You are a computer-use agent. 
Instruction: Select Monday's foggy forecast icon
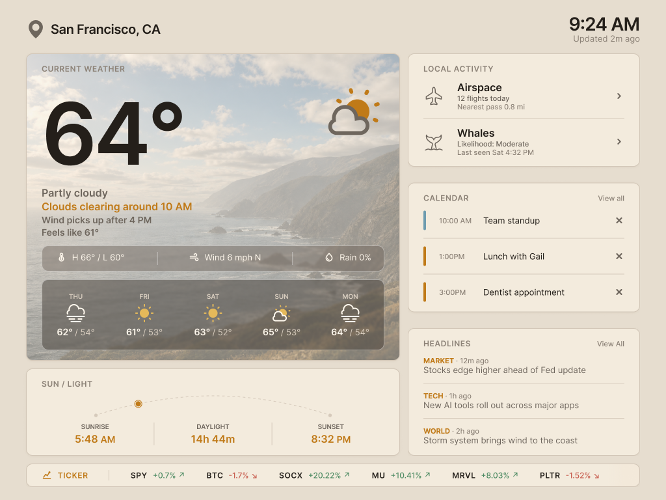[350, 313]
